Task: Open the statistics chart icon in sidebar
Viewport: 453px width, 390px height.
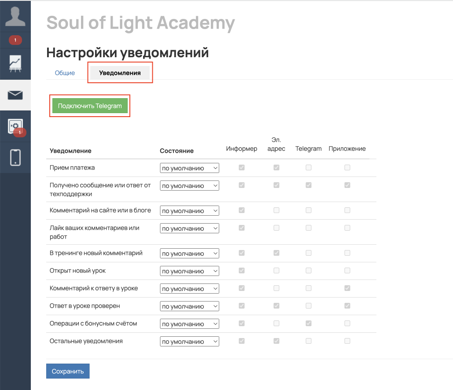Action: tap(15, 64)
